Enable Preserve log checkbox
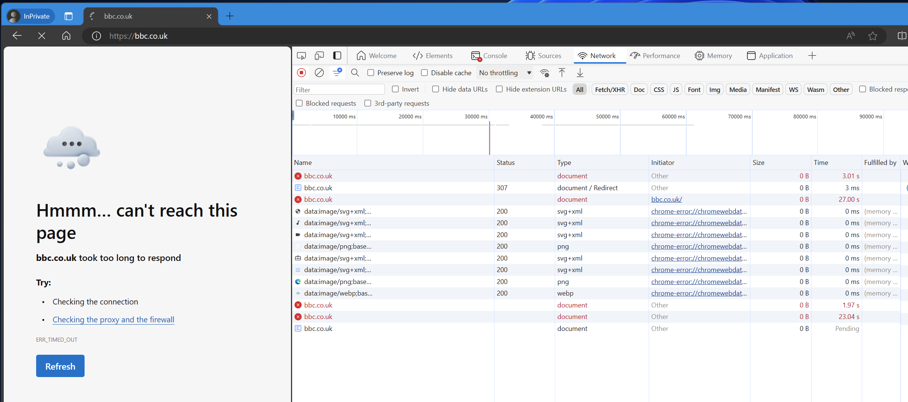The width and height of the screenshot is (908, 402). pos(371,73)
